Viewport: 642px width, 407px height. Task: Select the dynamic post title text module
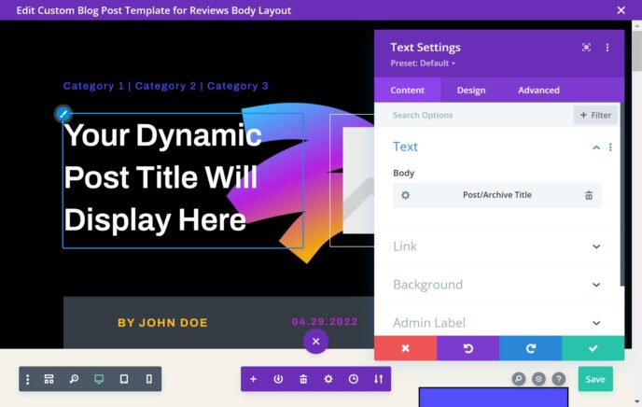(183, 180)
